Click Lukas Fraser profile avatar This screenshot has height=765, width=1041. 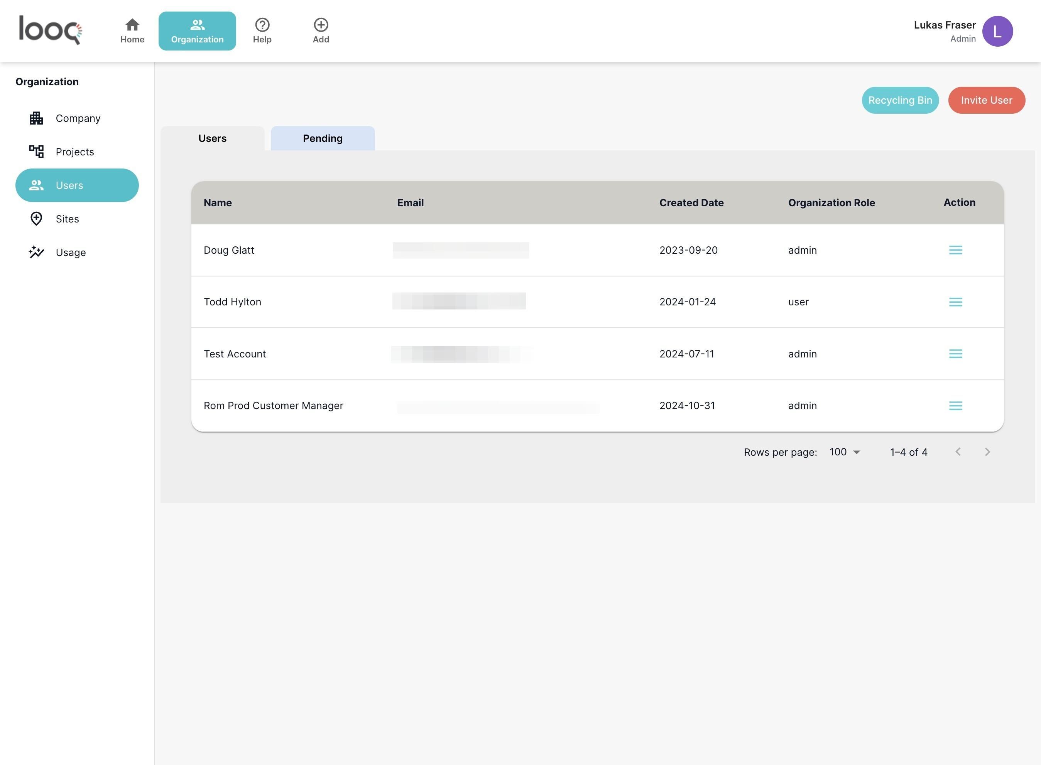pyautogui.click(x=997, y=31)
